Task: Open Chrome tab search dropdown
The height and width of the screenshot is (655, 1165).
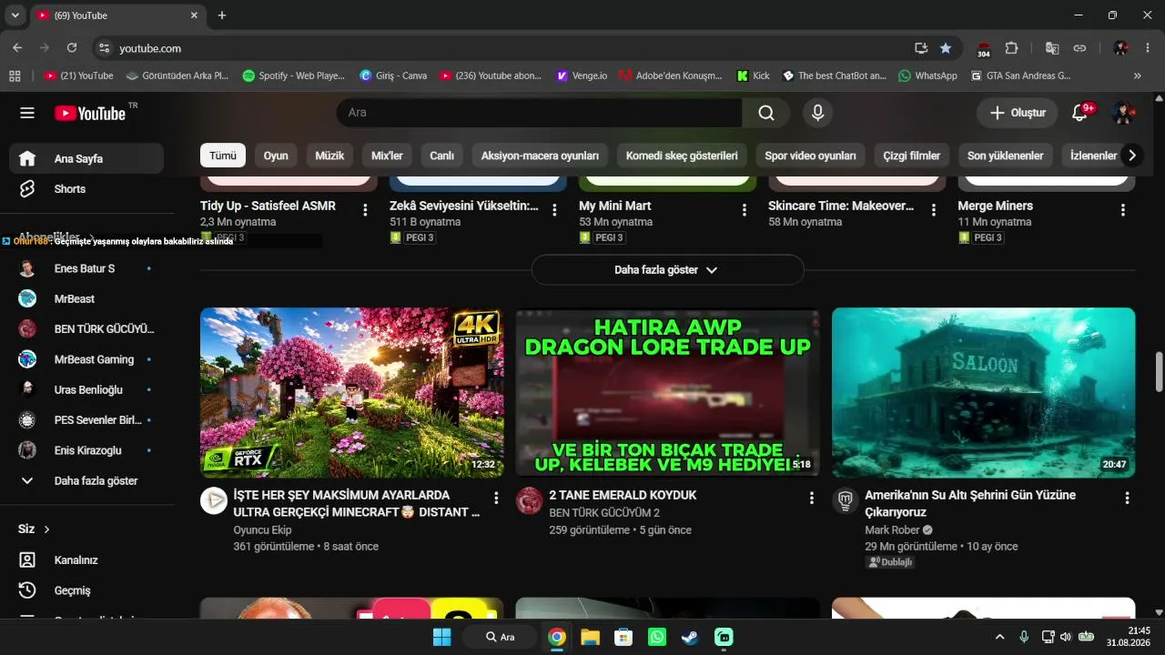Action: 15,15
